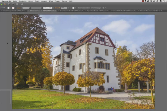Open the arrange documents layout icon
This screenshot has height=111, width=167.
(18, 4)
